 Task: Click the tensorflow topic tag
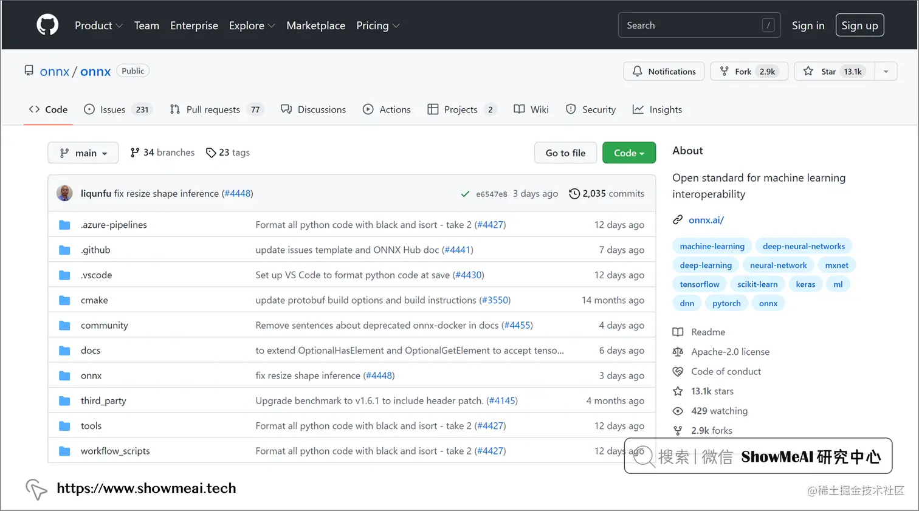tap(699, 284)
